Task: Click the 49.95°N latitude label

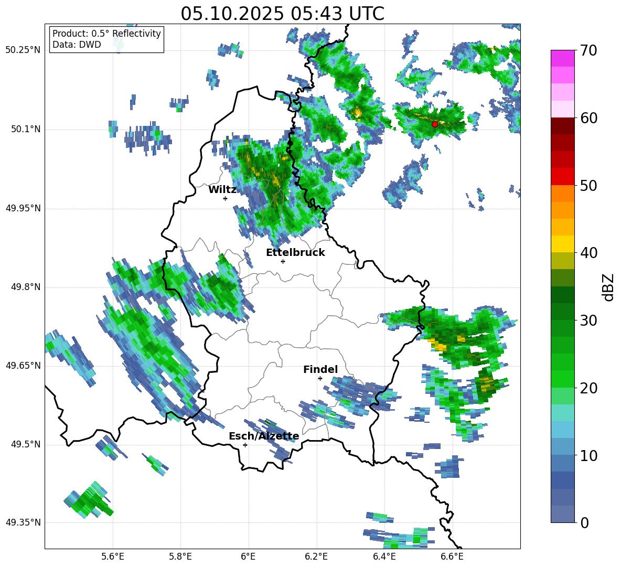Action: pos(23,208)
